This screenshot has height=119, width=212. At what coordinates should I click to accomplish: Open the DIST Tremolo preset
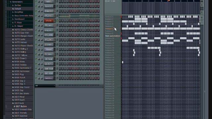click(21, 113)
